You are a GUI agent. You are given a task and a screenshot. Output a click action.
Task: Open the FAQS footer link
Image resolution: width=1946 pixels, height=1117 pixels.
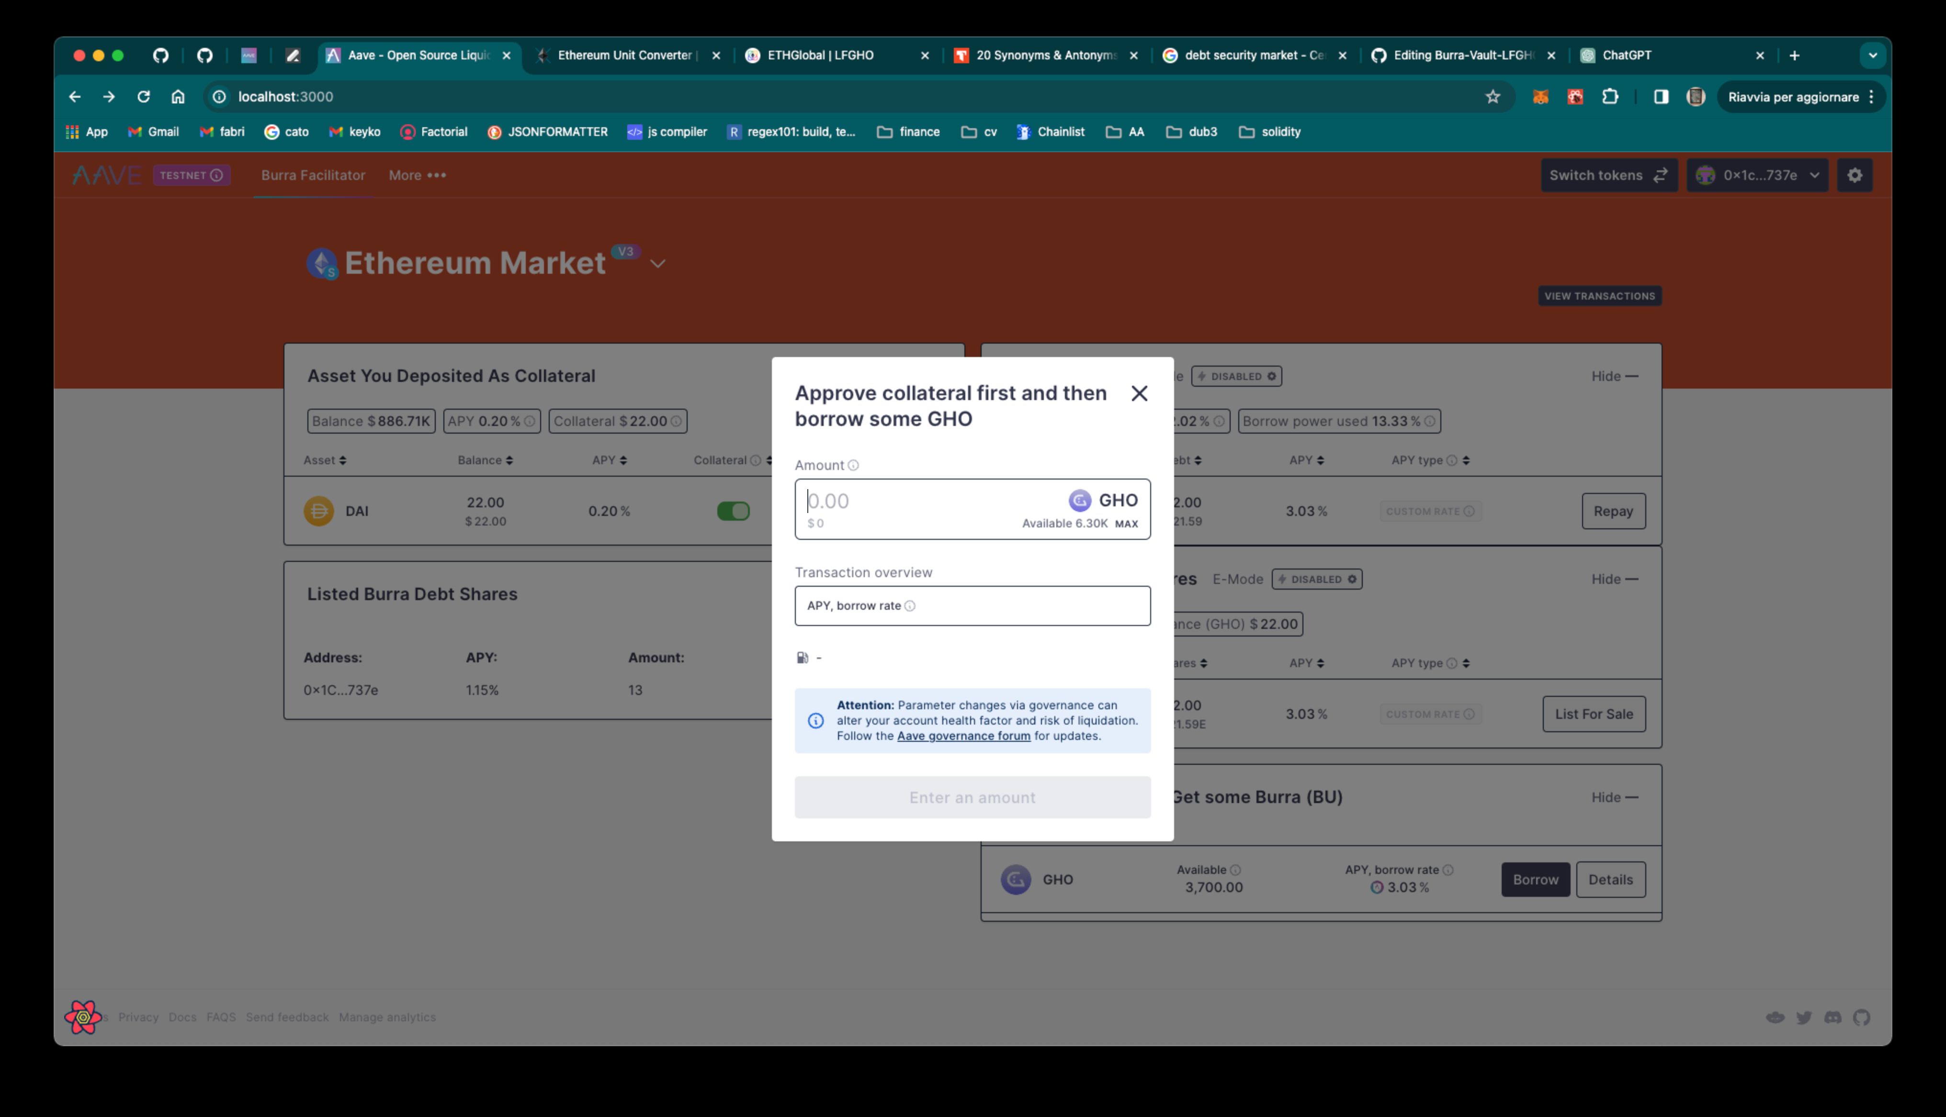tap(221, 1017)
